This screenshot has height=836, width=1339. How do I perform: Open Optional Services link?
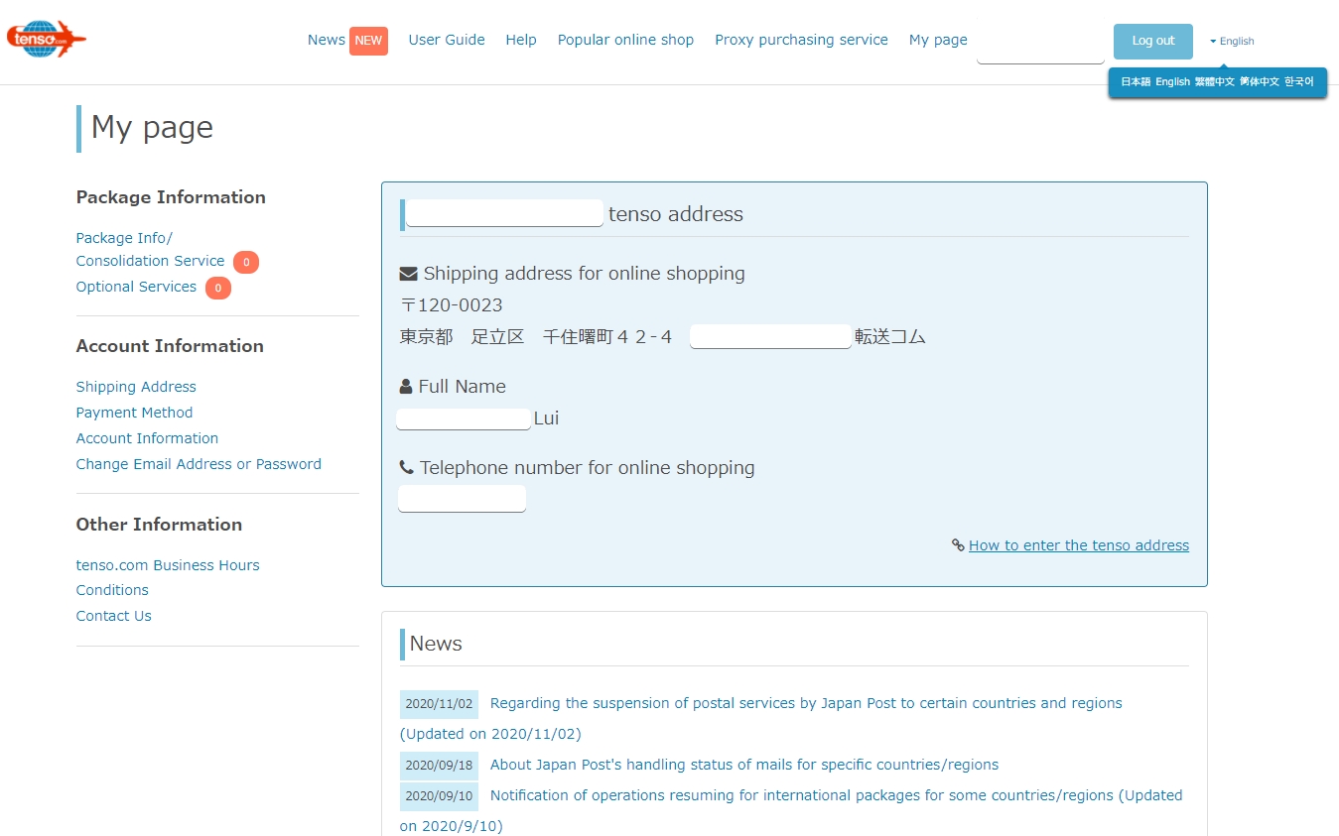point(136,287)
